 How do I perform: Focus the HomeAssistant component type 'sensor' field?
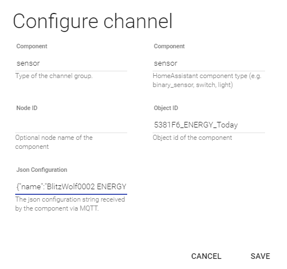pyautogui.click(x=209, y=63)
